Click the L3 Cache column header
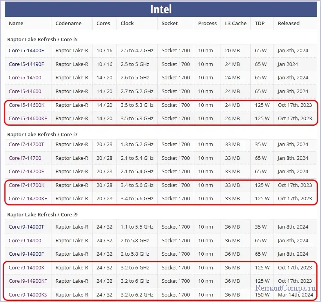 [235, 24]
